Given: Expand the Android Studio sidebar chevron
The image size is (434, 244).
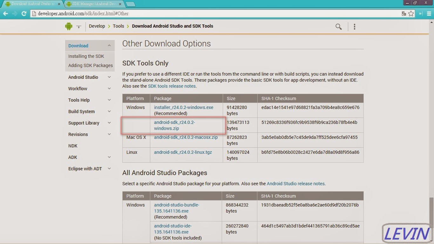Looking at the screenshot, I should 109,77.
